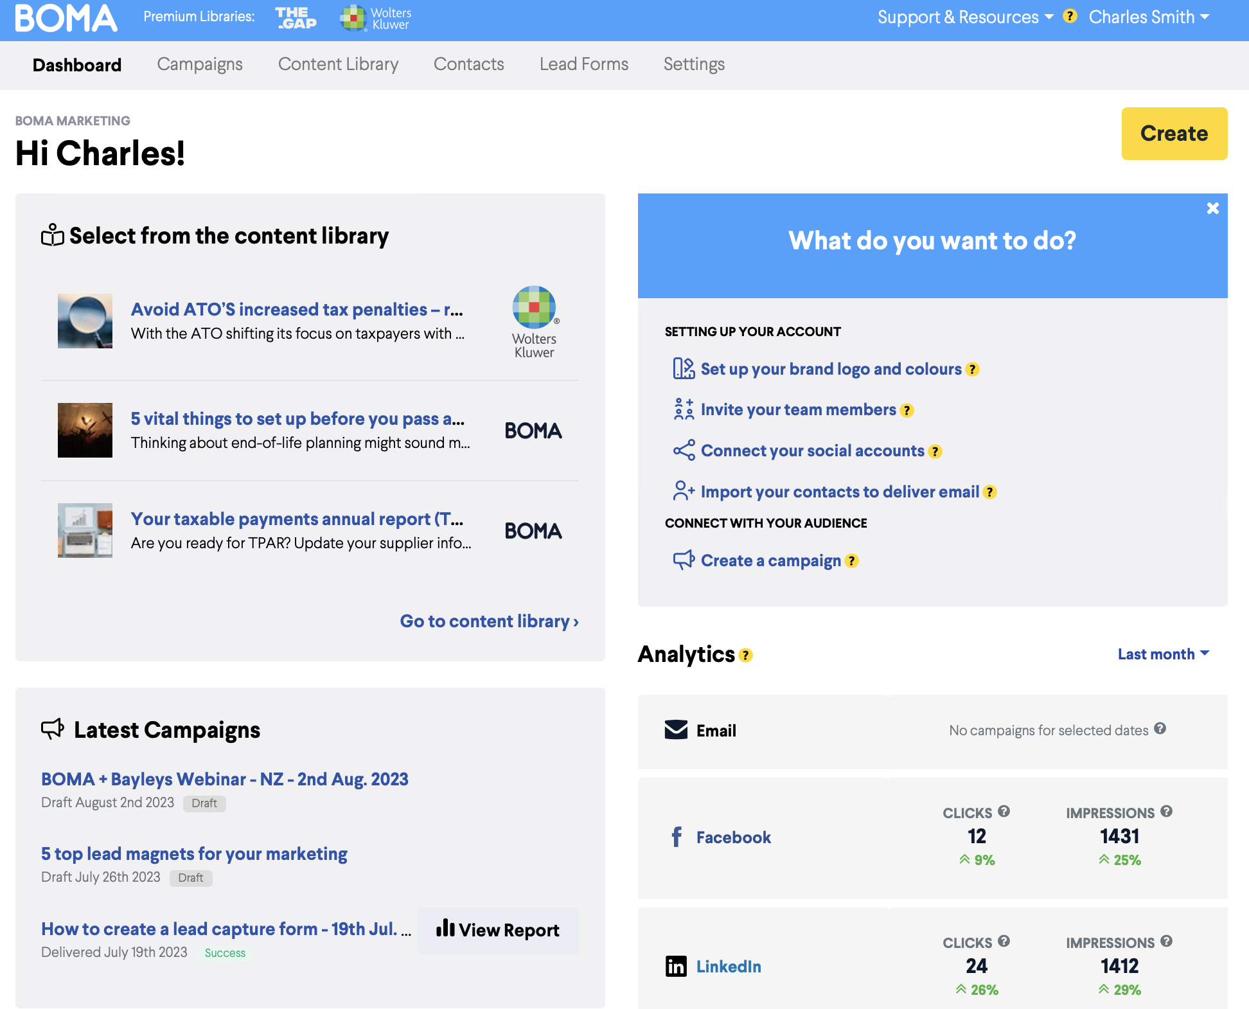Click info icon beside No campaigns message
The height and width of the screenshot is (1009, 1249).
[x=1160, y=729]
